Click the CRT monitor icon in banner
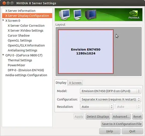Viewport: 145px width, 136px height. point(64,14)
